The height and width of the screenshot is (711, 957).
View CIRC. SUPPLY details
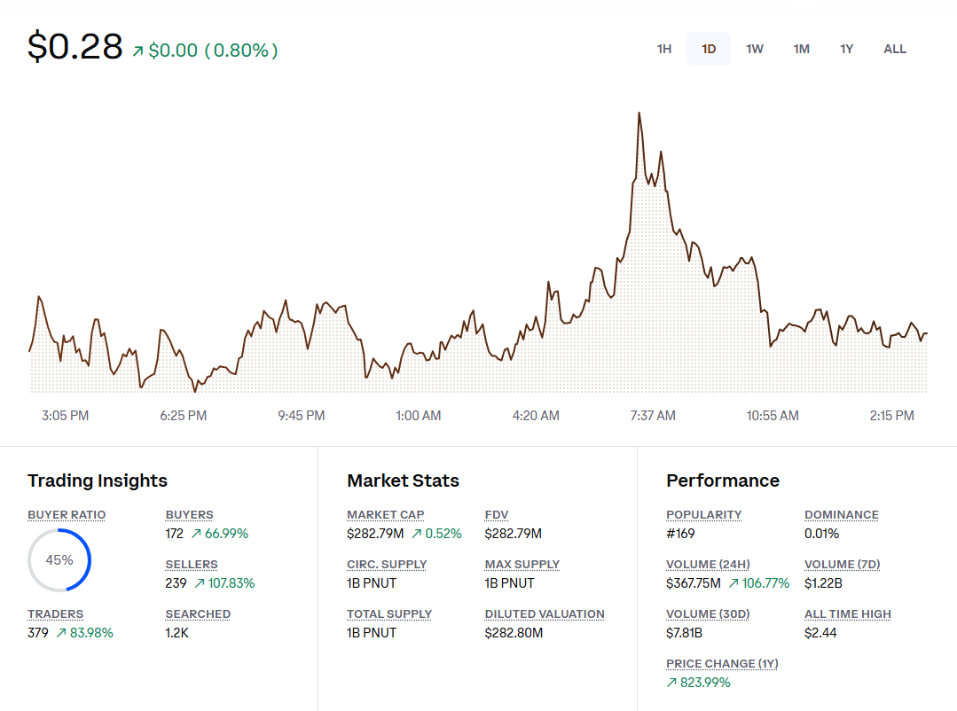[387, 564]
